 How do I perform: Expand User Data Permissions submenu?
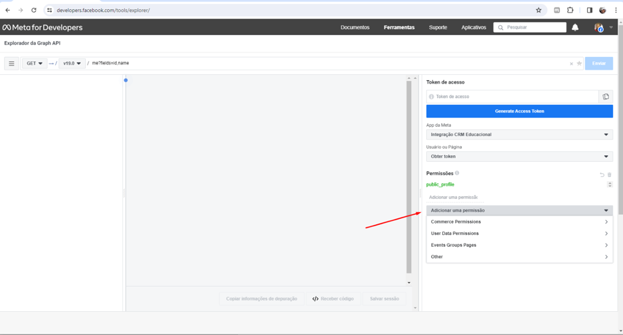click(519, 234)
